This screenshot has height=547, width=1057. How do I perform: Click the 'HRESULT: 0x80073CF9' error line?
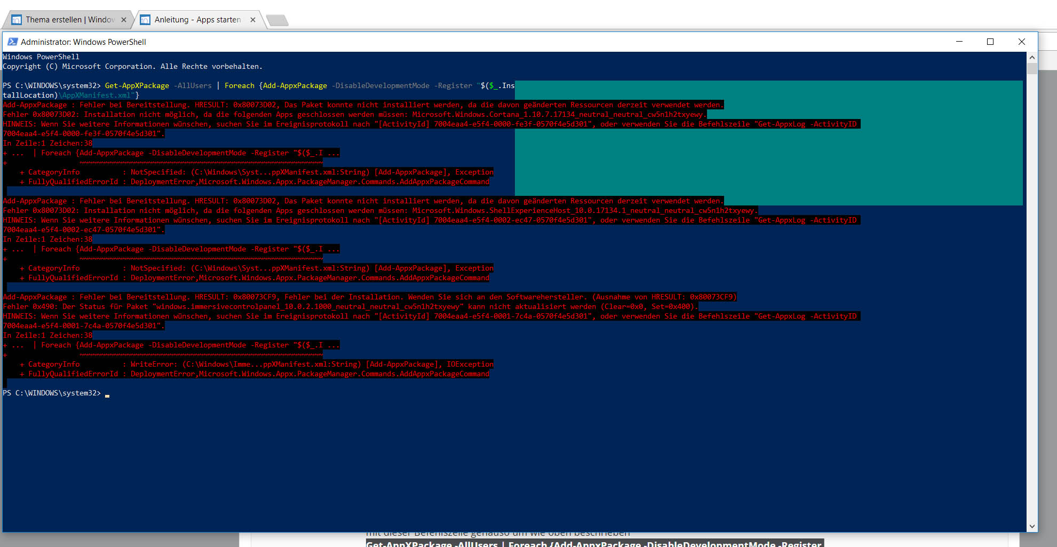point(370,297)
